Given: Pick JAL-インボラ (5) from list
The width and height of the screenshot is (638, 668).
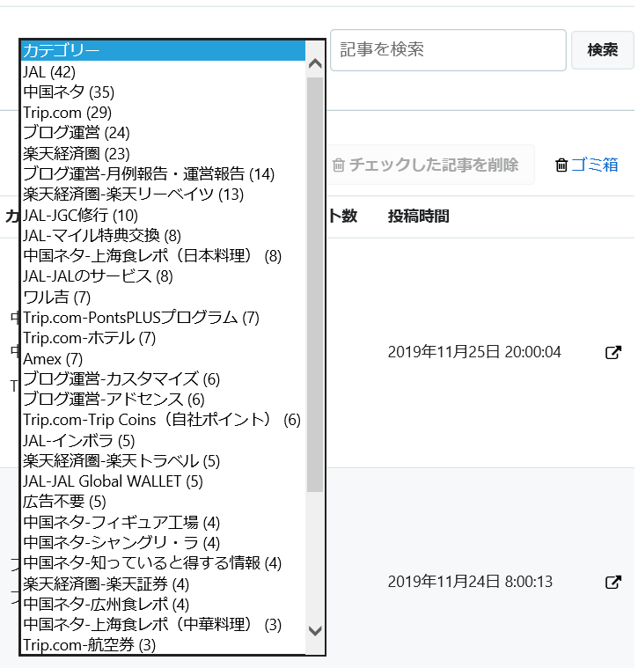Looking at the screenshot, I should [163, 441].
